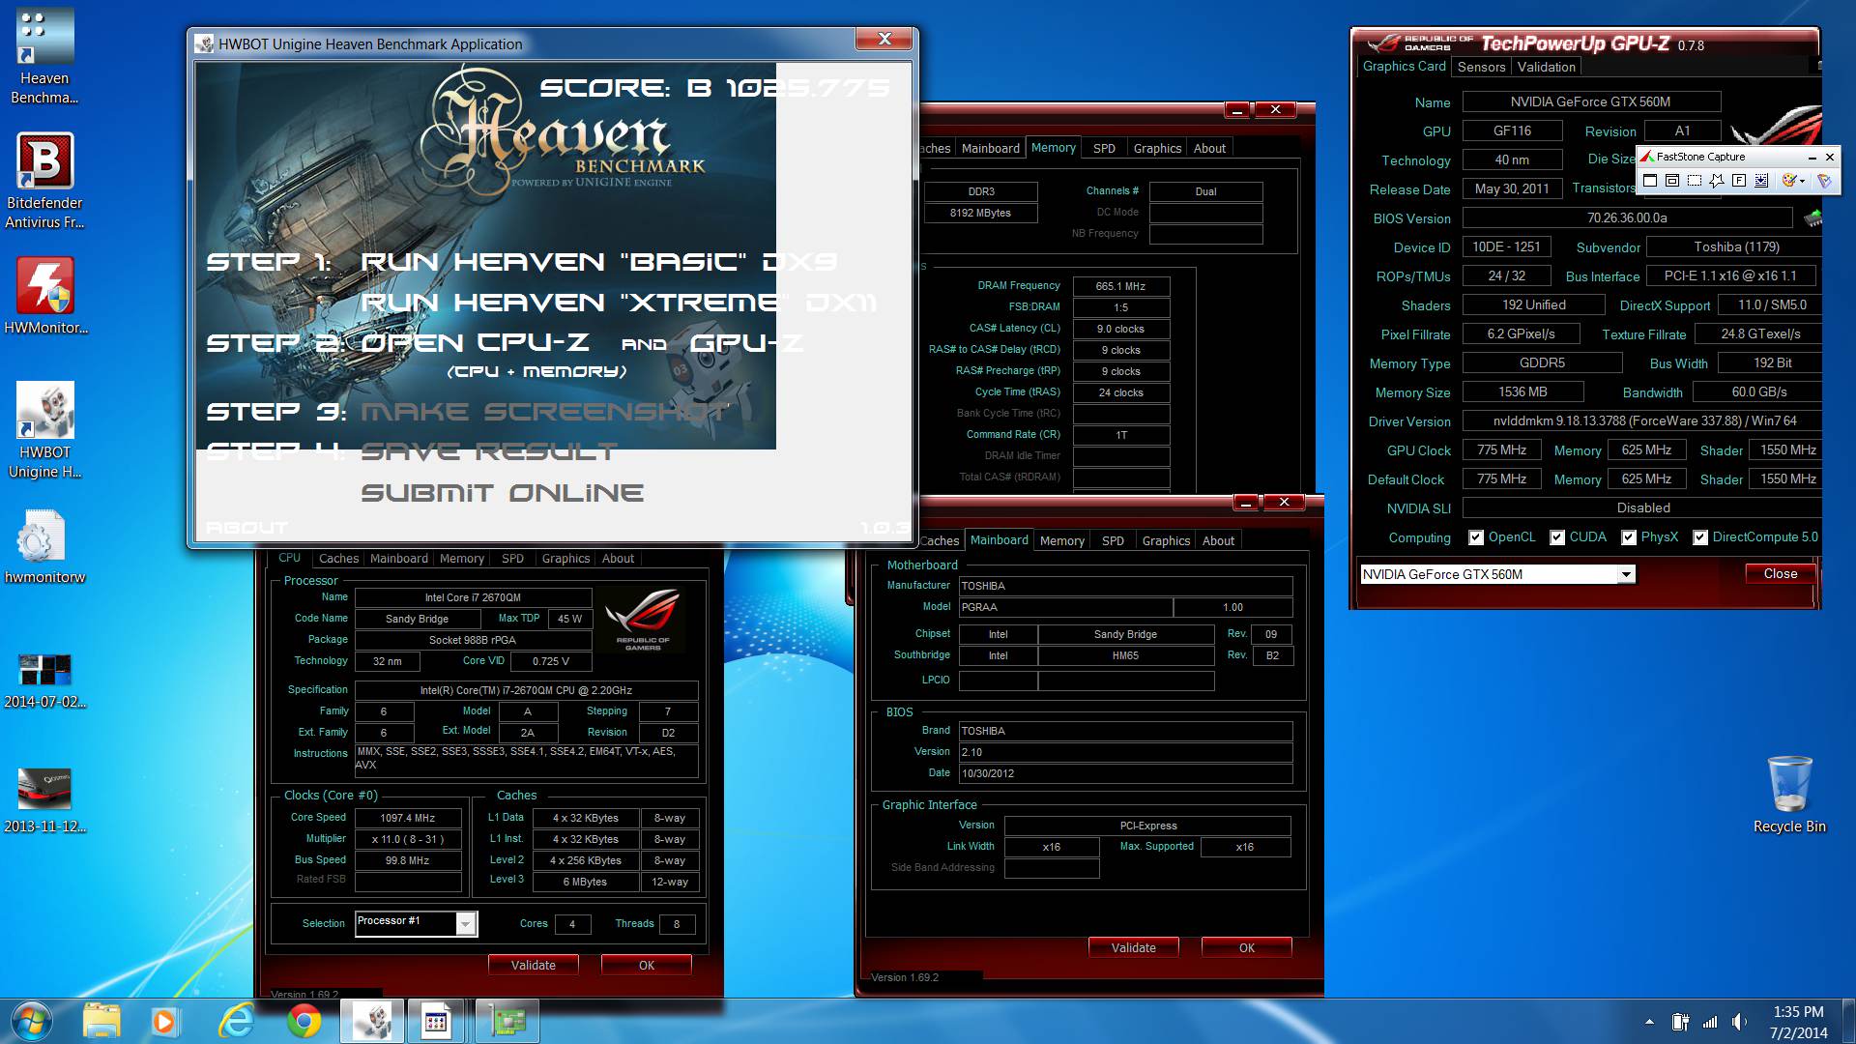1856x1044 pixels.
Task: Open About tab in CPU-Z processor window
Action: tap(618, 559)
